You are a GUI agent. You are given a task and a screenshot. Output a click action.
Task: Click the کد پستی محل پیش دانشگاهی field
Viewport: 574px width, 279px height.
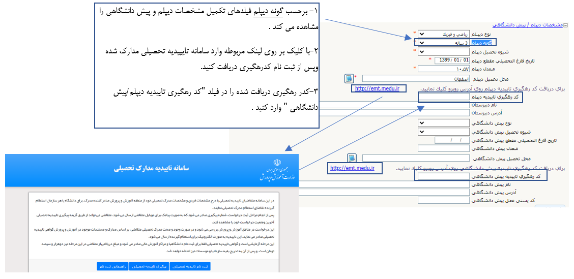coord(444,201)
